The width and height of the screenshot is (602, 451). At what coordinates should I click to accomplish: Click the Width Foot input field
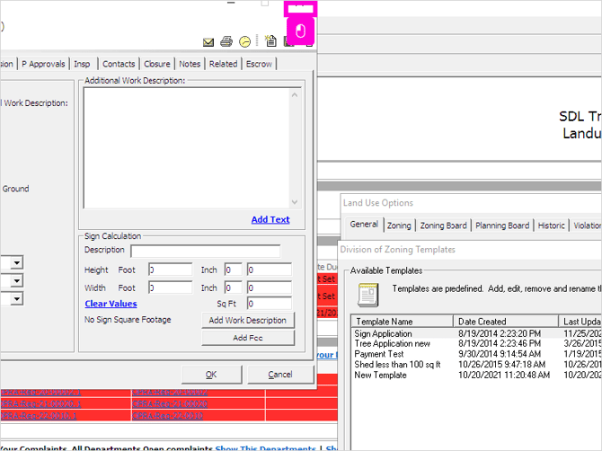pyautogui.click(x=171, y=287)
